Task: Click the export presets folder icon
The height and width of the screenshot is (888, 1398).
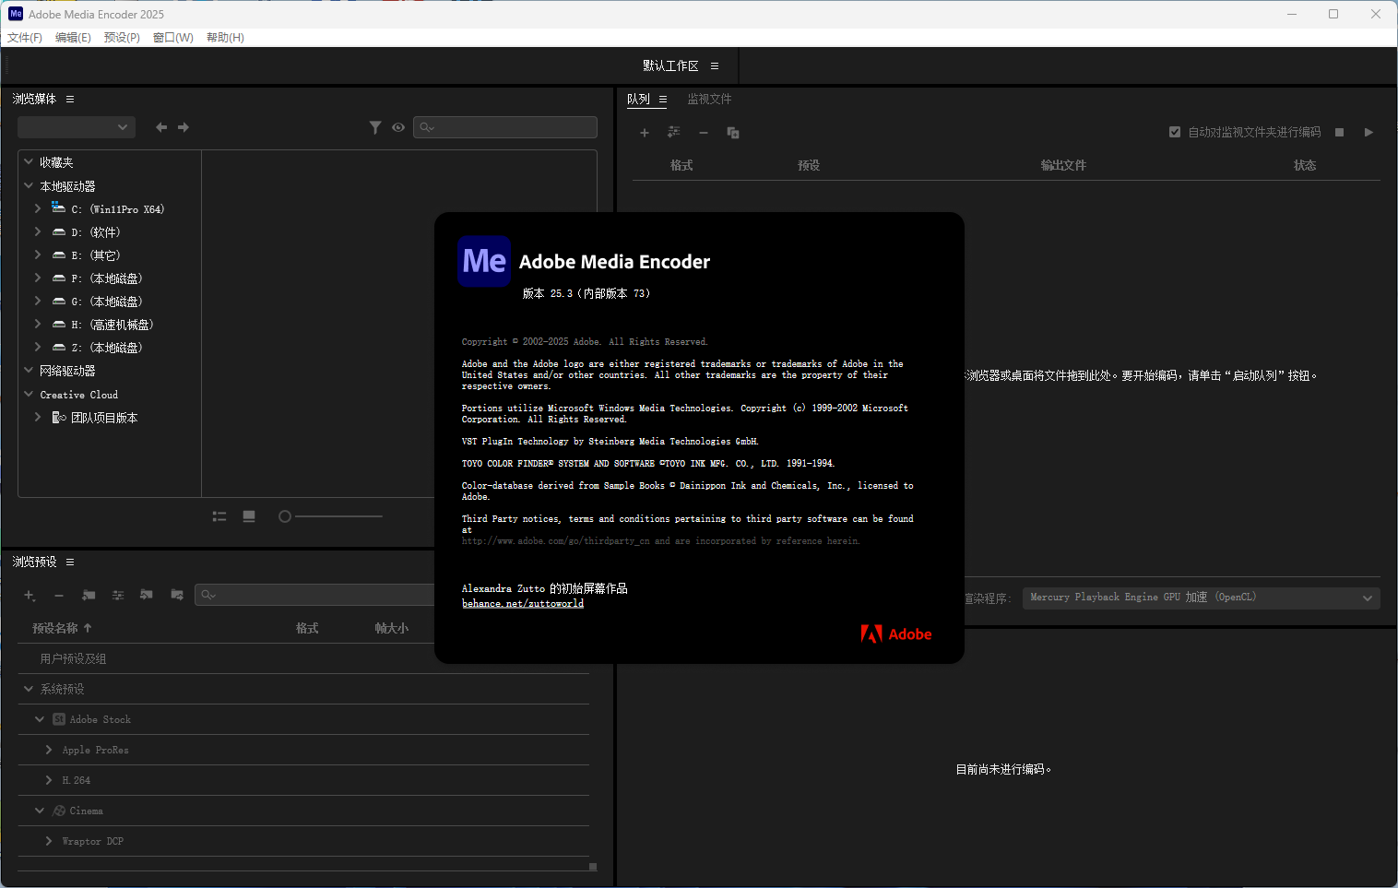Action: click(177, 595)
